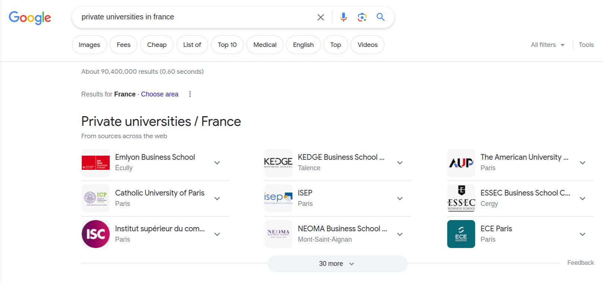Expand the ISEP entry
The height and width of the screenshot is (283, 603).
400,198
